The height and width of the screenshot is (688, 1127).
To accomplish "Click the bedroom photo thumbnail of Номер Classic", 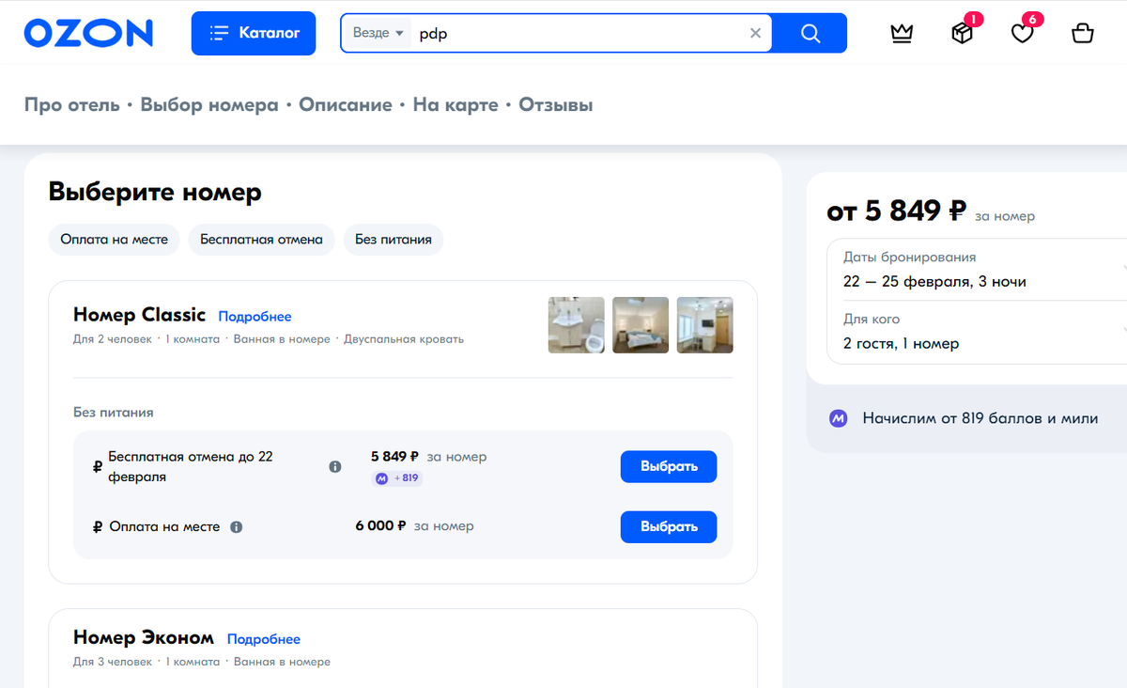I will [641, 324].
